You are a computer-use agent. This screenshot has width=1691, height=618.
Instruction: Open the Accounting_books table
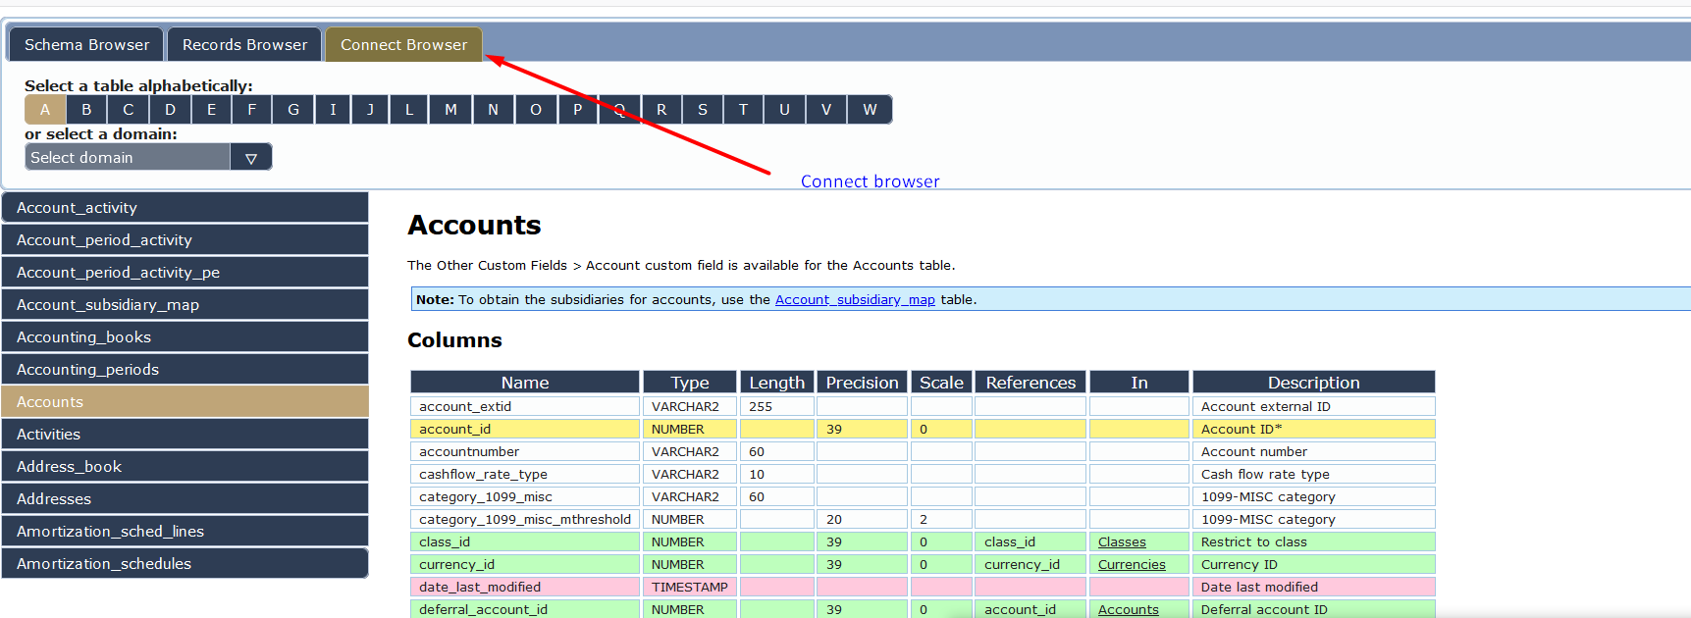pos(185,336)
